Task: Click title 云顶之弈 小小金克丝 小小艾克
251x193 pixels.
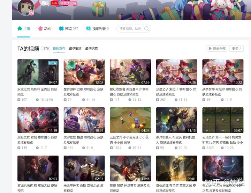Action: [129, 140]
